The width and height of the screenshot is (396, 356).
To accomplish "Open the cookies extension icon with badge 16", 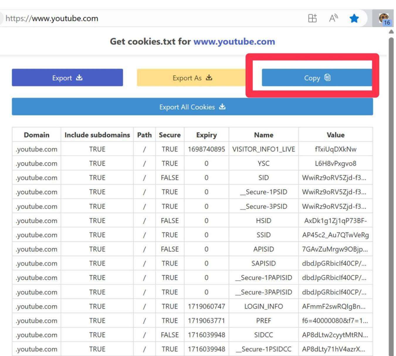I will tap(384, 19).
